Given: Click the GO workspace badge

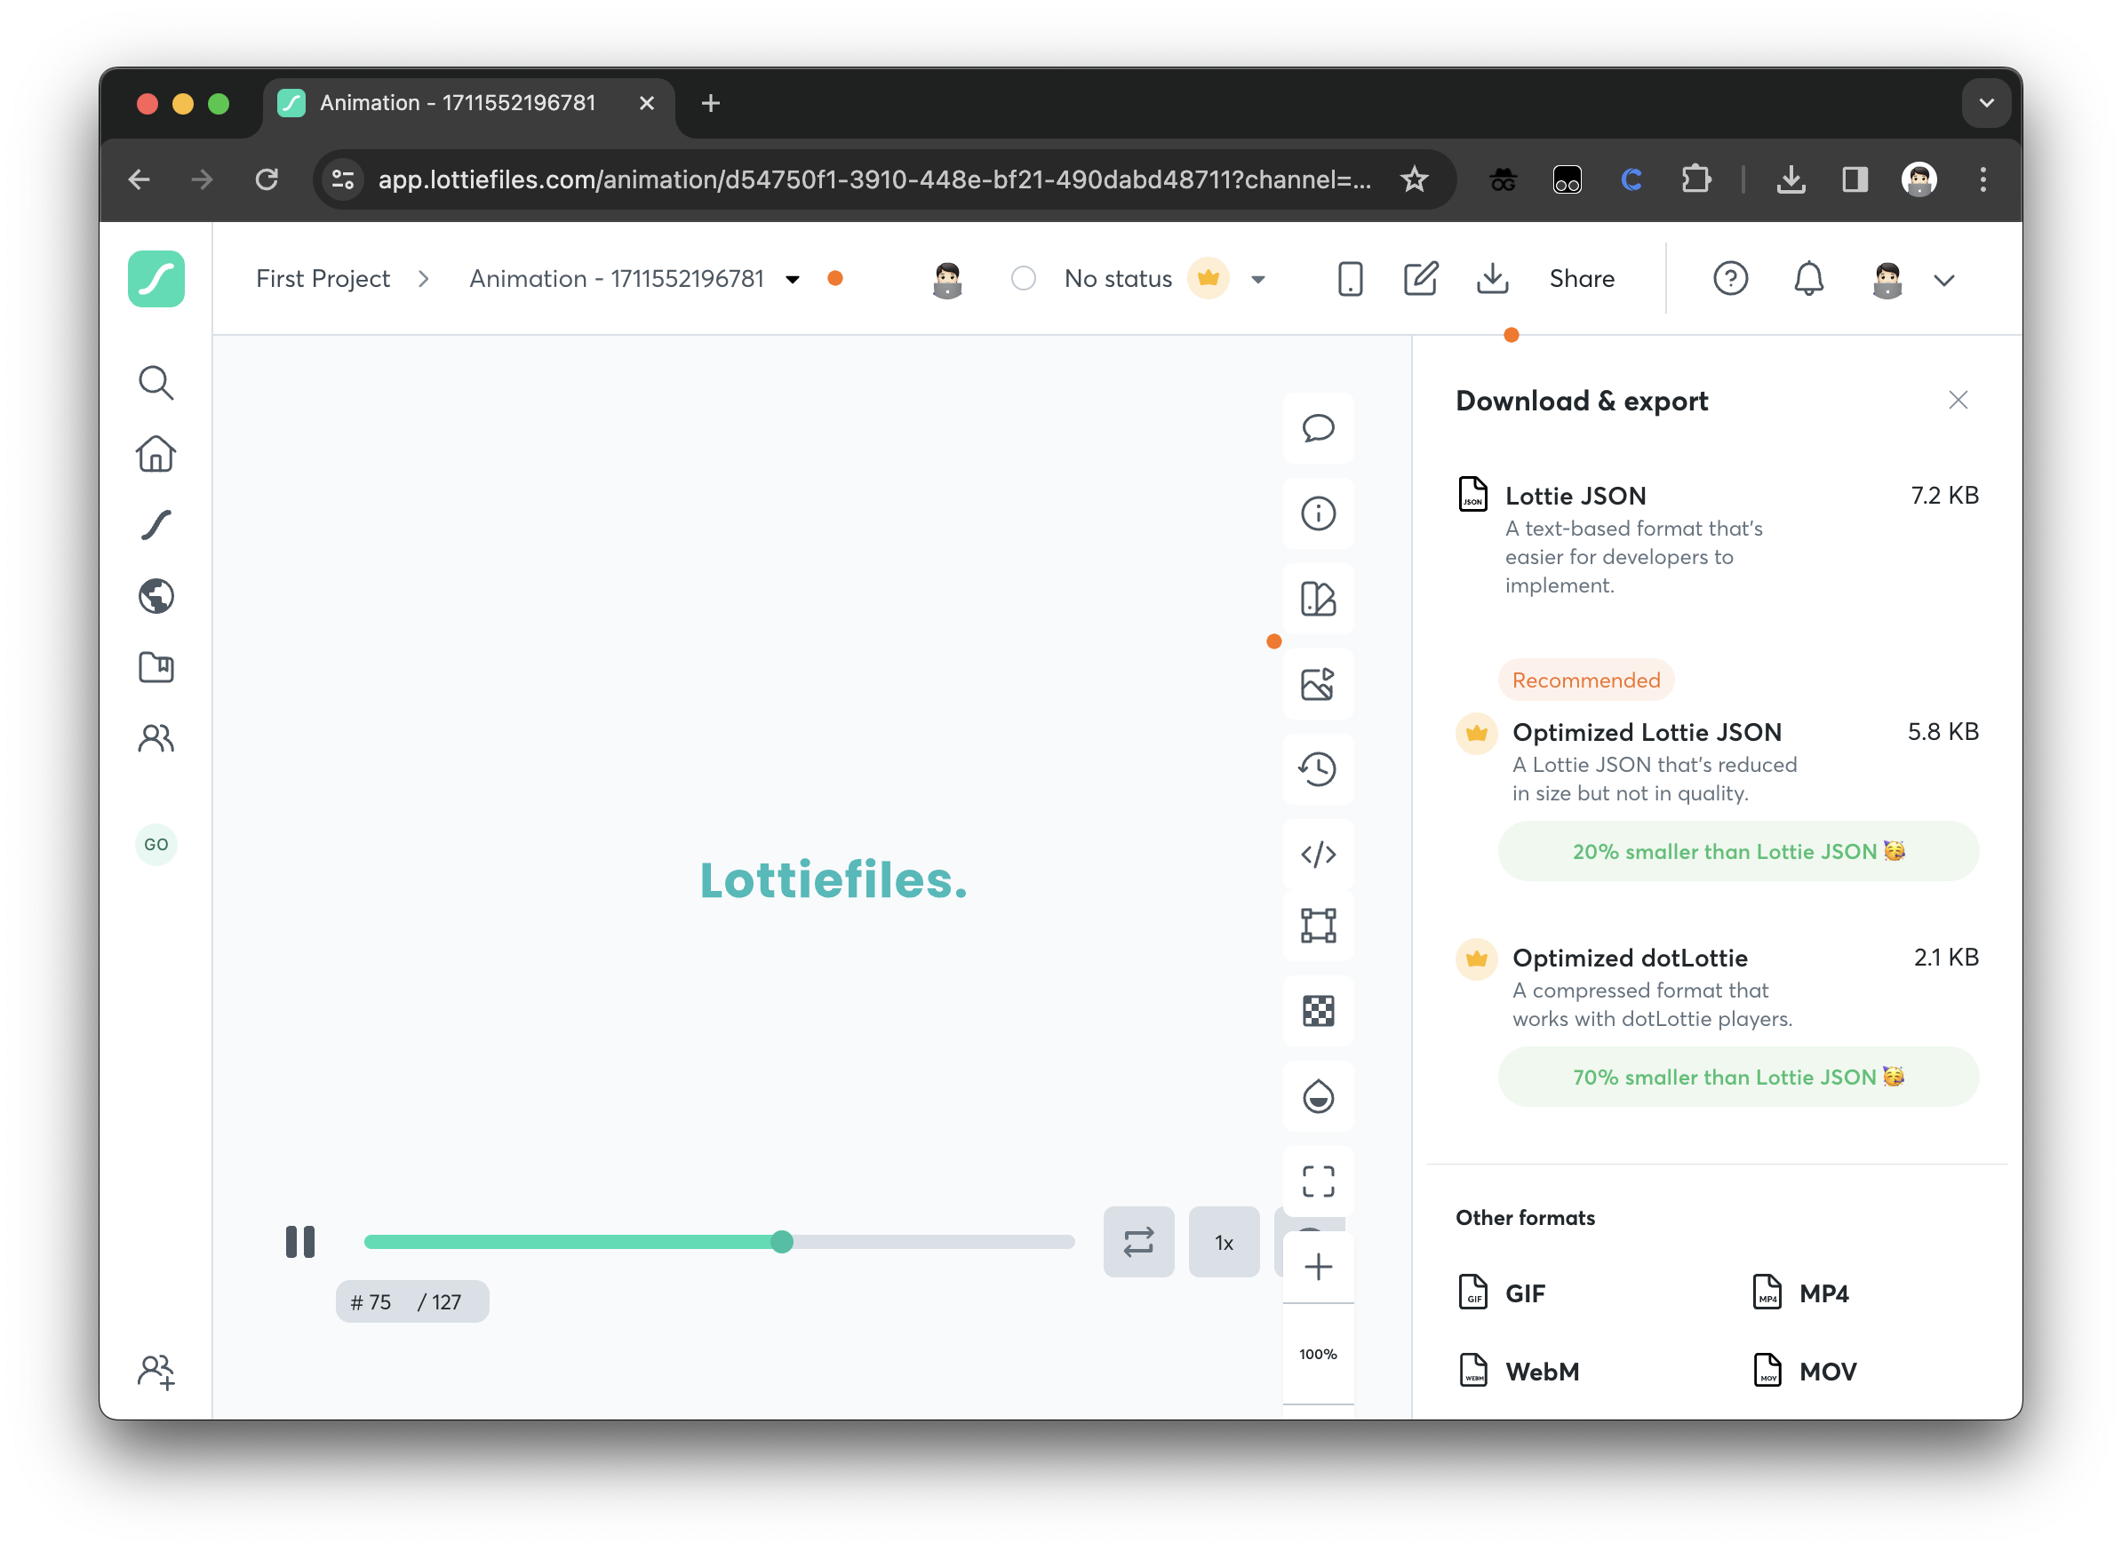Looking at the screenshot, I should click(x=156, y=845).
